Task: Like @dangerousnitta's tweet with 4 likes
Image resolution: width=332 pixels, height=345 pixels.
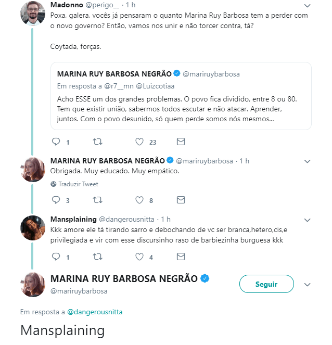Action: pos(139,257)
